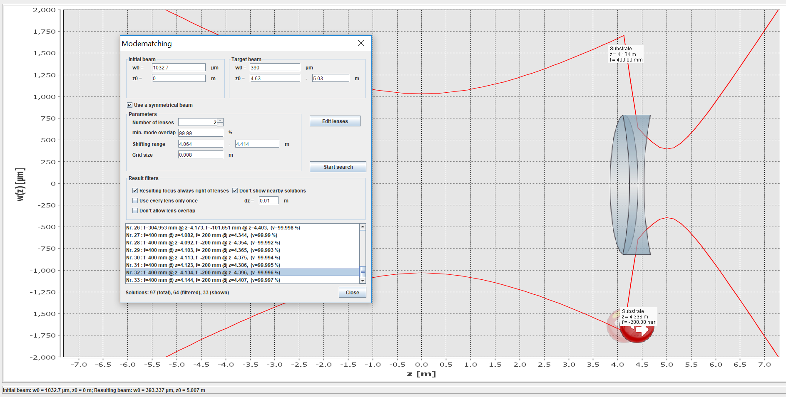Click the z [m] axis label

tap(421, 374)
